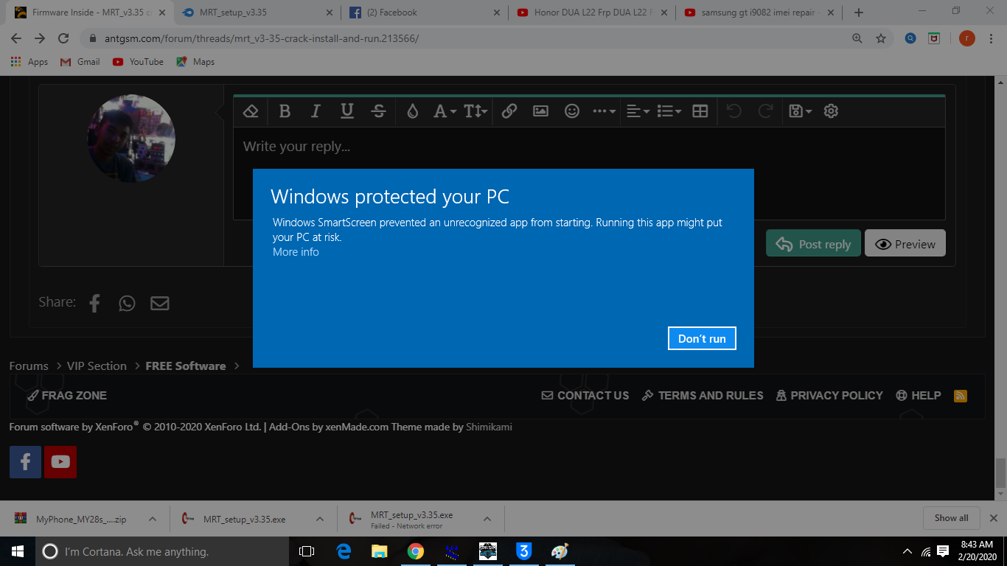Open PRIVACY POLICY footer link
This screenshot has width=1007, height=566.
click(829, 395)
